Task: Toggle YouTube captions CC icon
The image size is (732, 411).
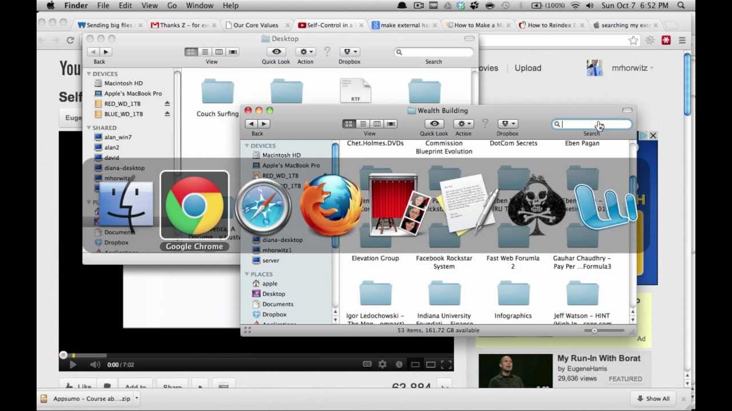Action: (x=367, y=365)
